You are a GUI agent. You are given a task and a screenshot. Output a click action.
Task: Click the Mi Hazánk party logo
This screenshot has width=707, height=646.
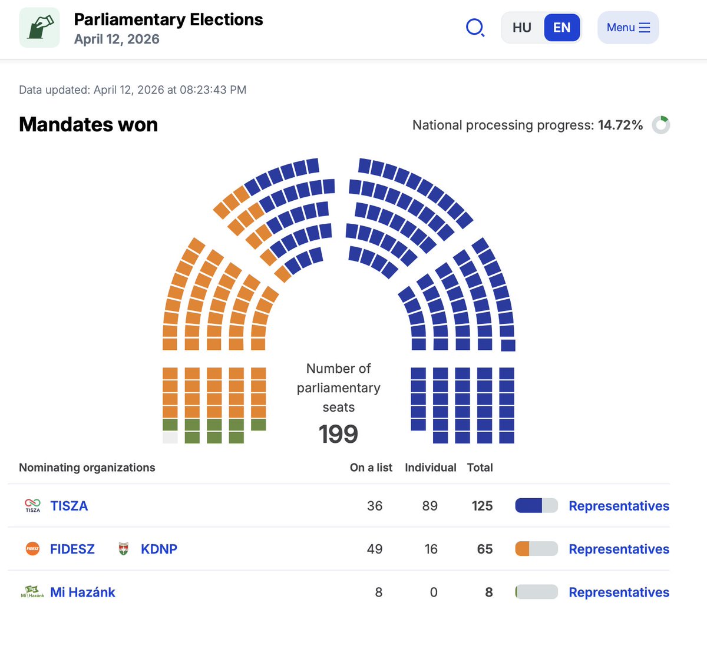tap(32, 592)
